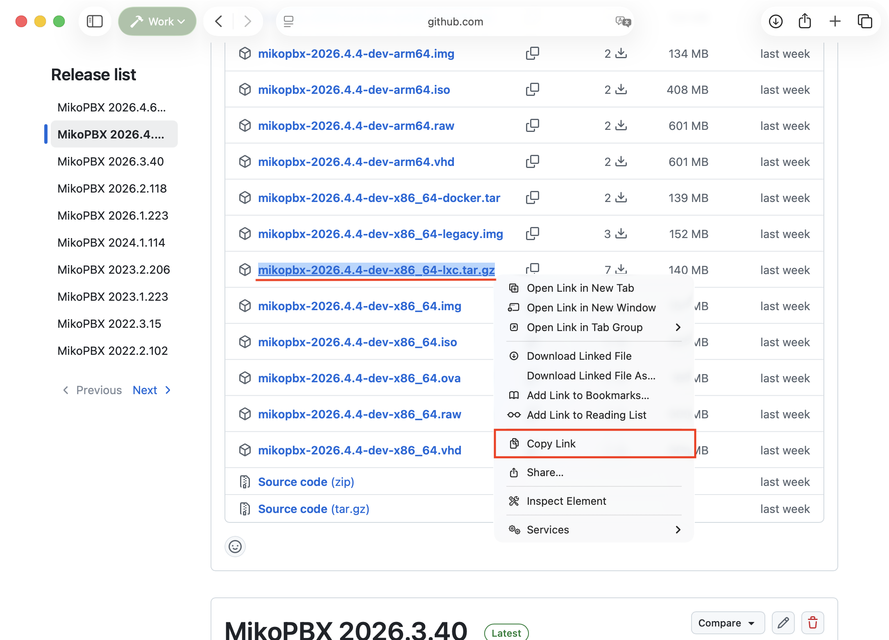Image resolution: width=889 pixels, height=640 pixels.
Task: Click the translate icon in address bar
Action: (623, 21)
